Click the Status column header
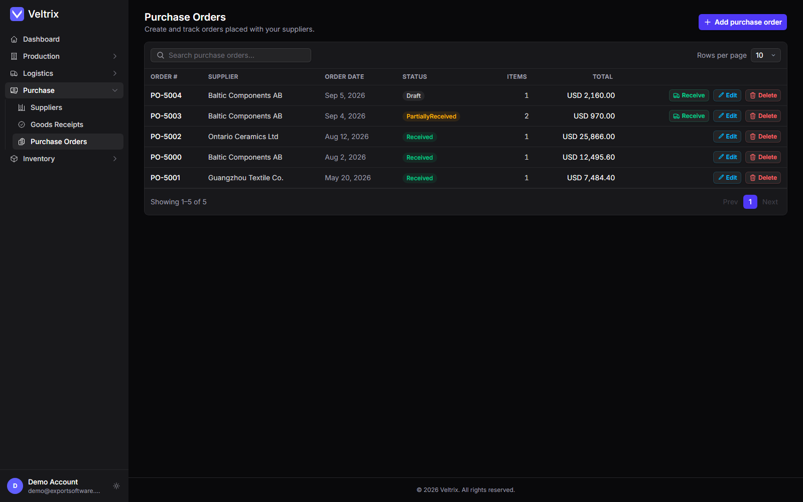 [415, 77]
